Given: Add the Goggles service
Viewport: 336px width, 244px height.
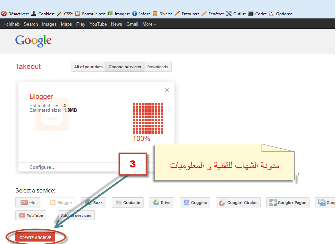Looking at the screenshot, I should (x=195, y=203).
